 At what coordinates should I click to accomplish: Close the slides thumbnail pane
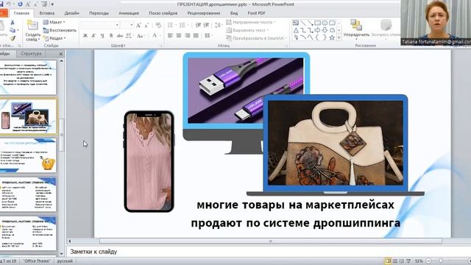pos(61,54)
